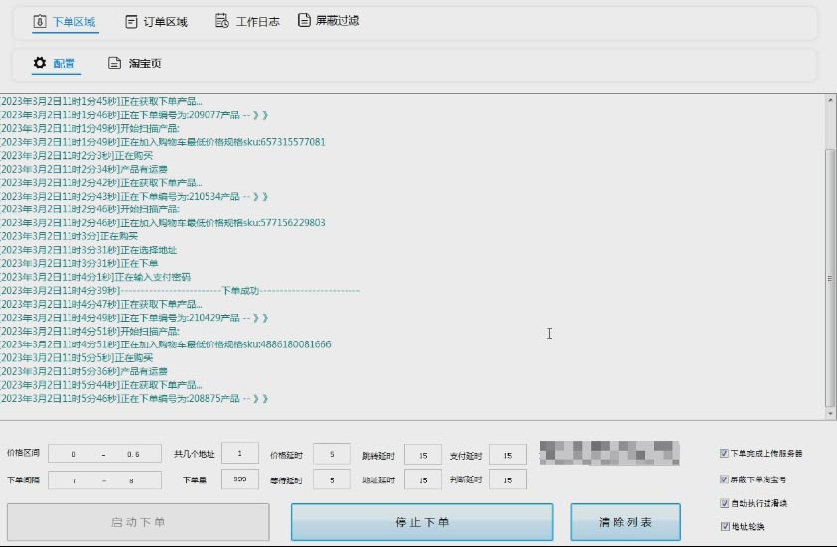This screenshot has height=547, width=837.
Task: Click the 地址延时 input field
Action: pos(423,480)
